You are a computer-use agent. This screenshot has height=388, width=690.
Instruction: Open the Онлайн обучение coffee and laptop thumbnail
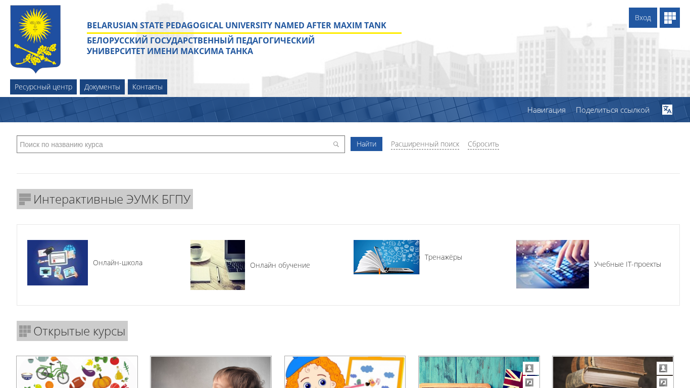click(218, 265)
